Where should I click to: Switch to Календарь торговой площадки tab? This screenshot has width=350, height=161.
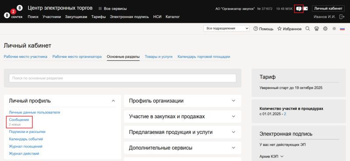204,57
